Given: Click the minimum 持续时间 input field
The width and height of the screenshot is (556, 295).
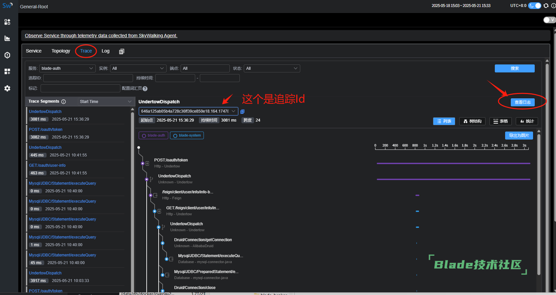Looking at the screenshot, I should point(175,78).
